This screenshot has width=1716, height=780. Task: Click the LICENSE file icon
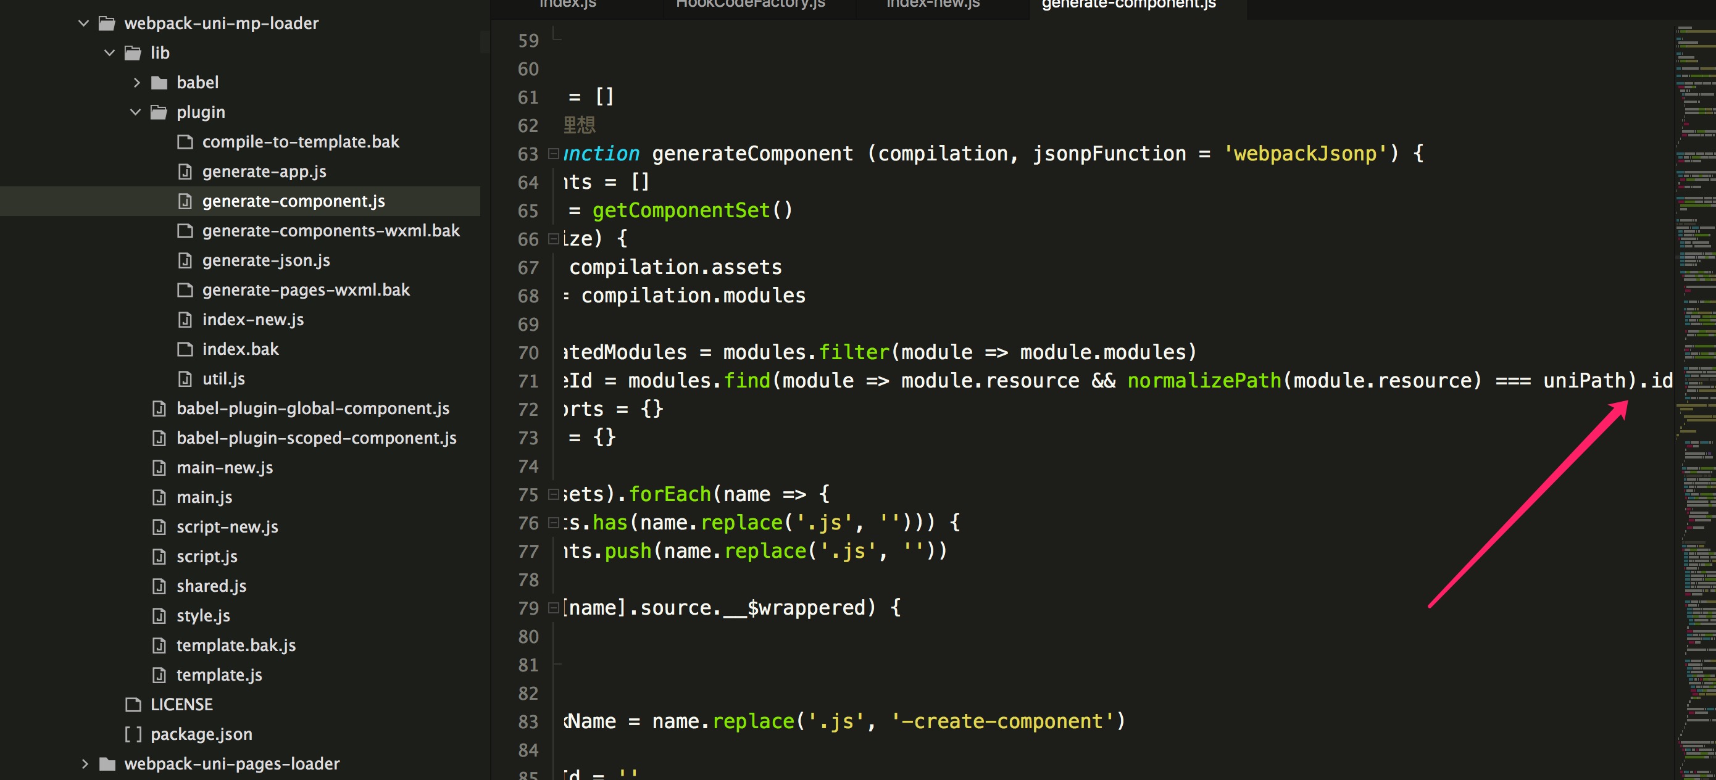[133, 705]
